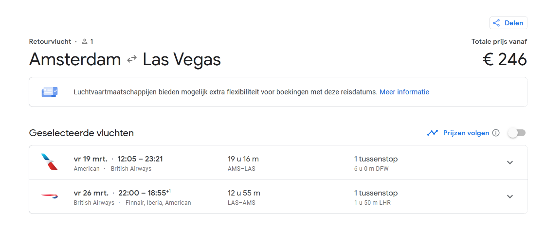The height and width of the screenshot is (231, 545).
Task: Click the share icon beside Delen
Action: (497, 23)
